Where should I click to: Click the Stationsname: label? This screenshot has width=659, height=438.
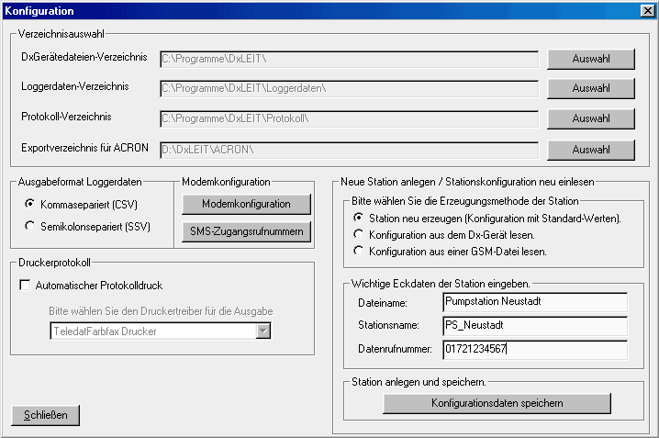(388, 325)
